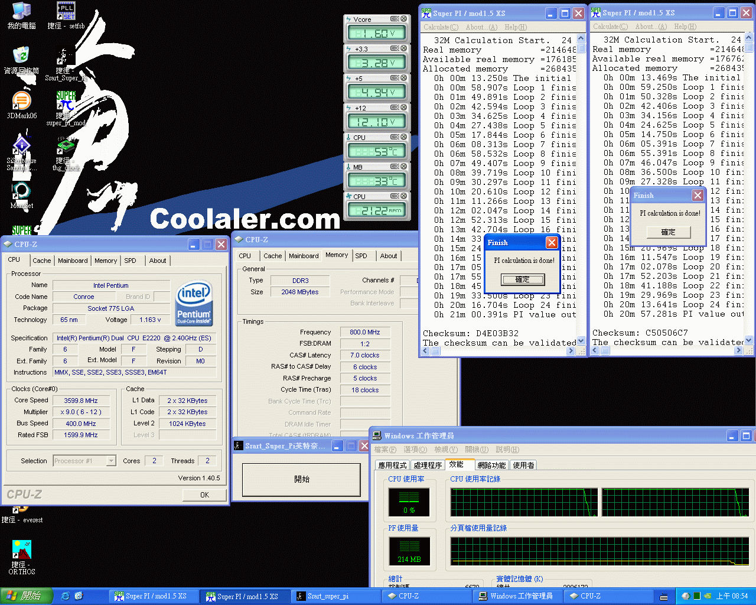The width and height of the screenshot is (756, 605).
Task: Open the thg_clock chip icon shortcut
Action: 66,146
